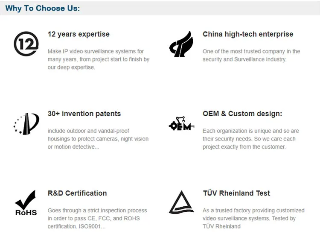Viewport: 320px width, 240px height.
Task: Click the trusted factory description paragraph
Action: 253,218
